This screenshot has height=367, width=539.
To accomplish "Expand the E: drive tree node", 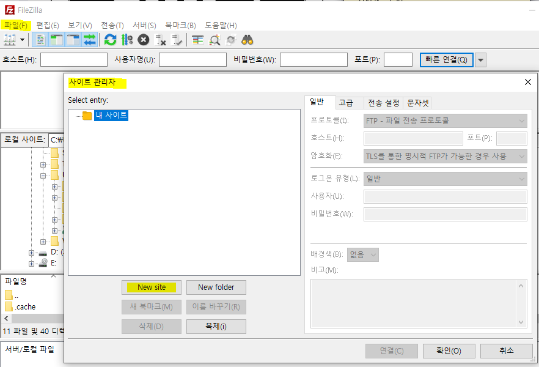I will tap(31, 264).
